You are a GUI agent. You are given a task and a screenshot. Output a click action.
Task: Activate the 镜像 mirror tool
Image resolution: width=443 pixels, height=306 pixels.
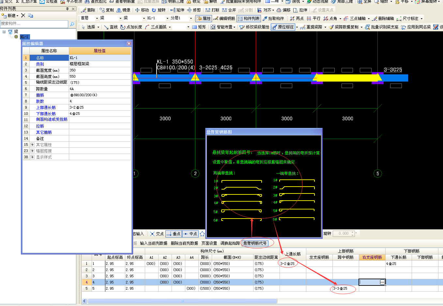coord(123,10)
